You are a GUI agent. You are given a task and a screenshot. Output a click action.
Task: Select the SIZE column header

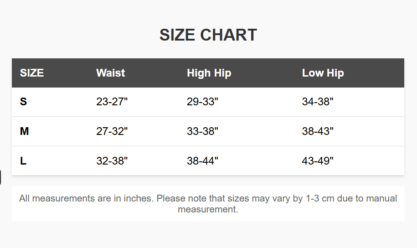coord(32,73)
